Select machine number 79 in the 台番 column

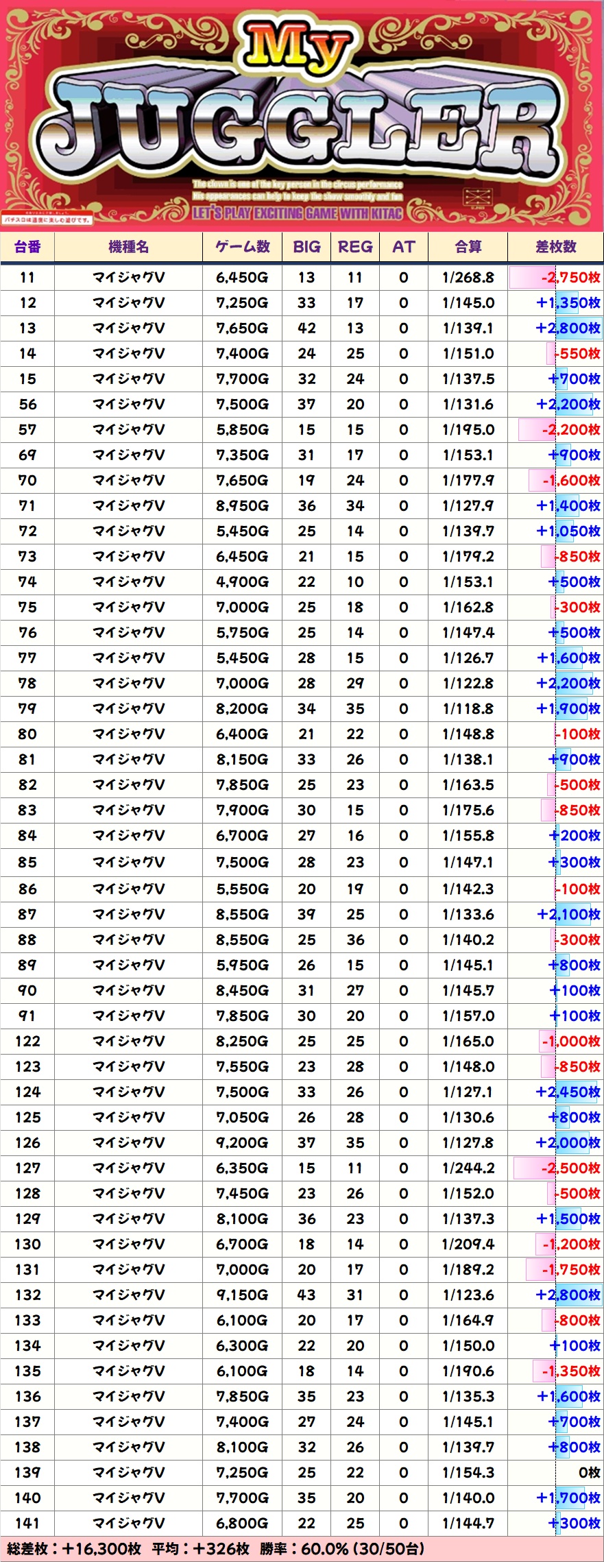[27, 708]
